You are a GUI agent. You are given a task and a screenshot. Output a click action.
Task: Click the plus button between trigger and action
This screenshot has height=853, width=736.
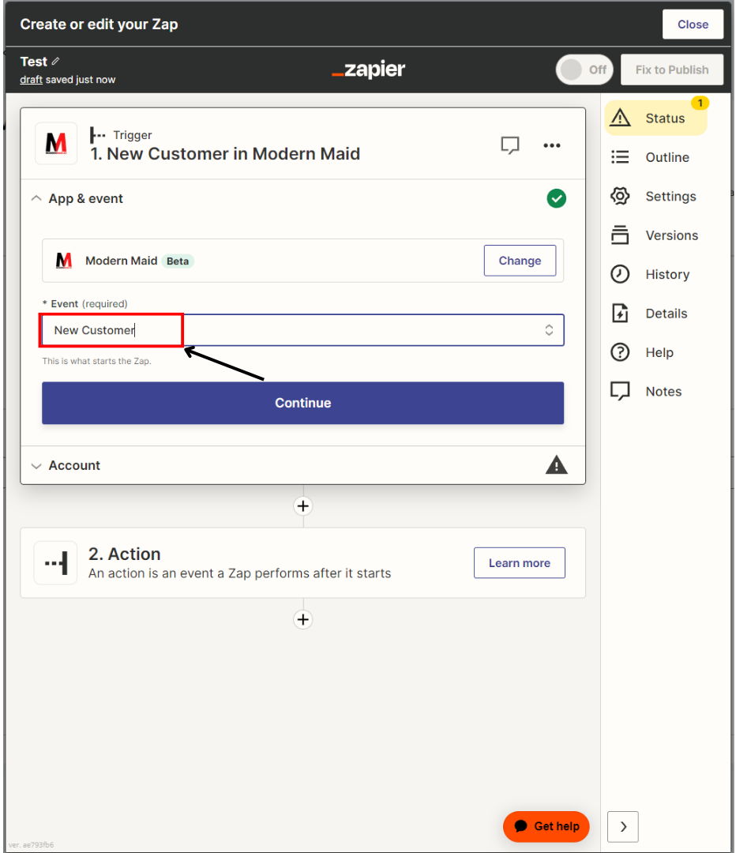[303, 506]
